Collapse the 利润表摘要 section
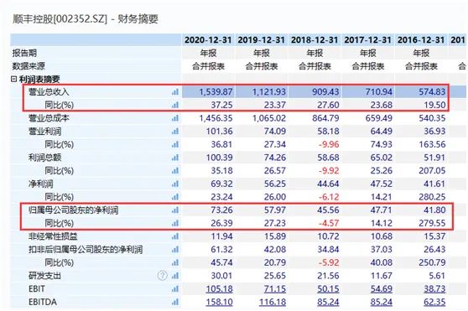The image size is (468, 311). (13, 79)
